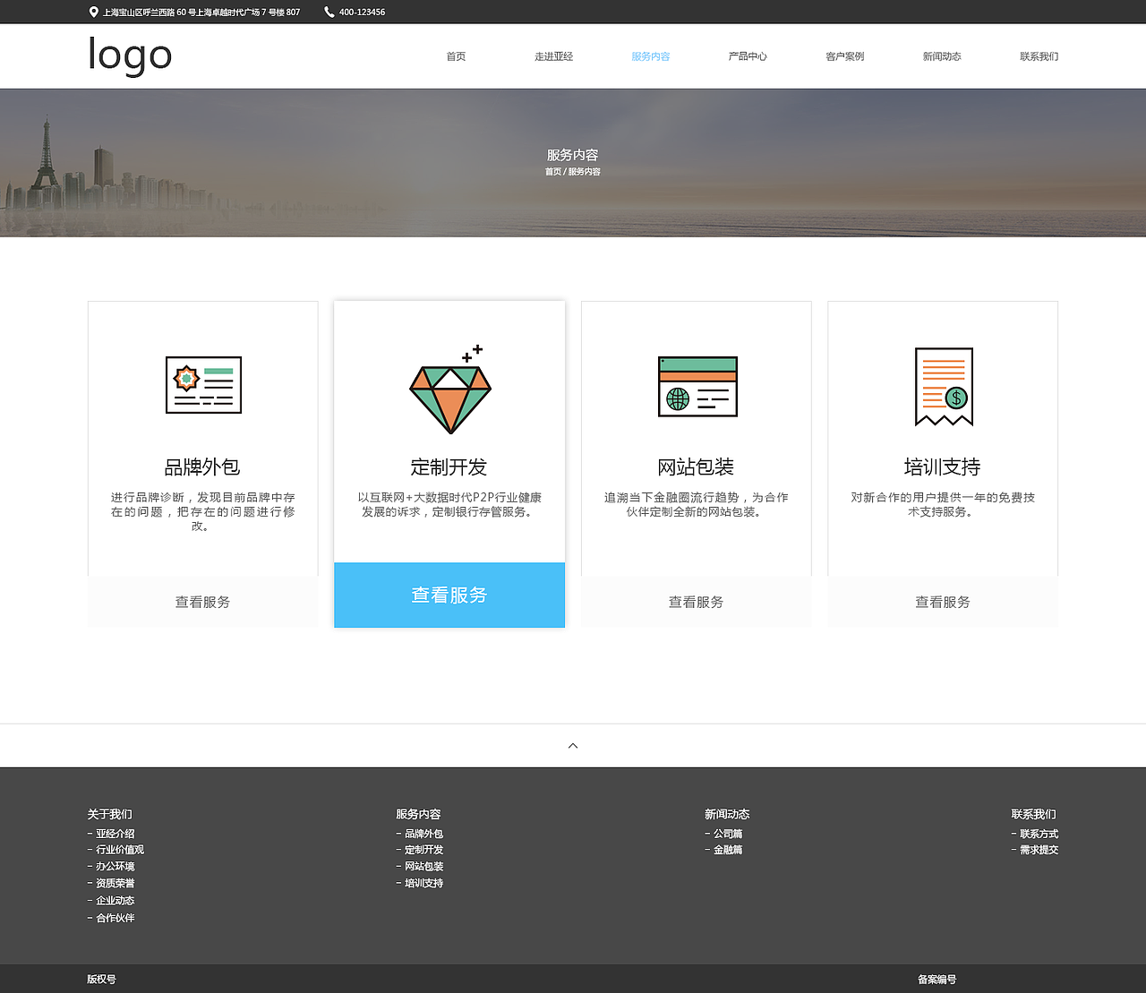Click the diamond icon above 定制开发
This screenshot has width=1146, height=993.
[x=449, y=391]
